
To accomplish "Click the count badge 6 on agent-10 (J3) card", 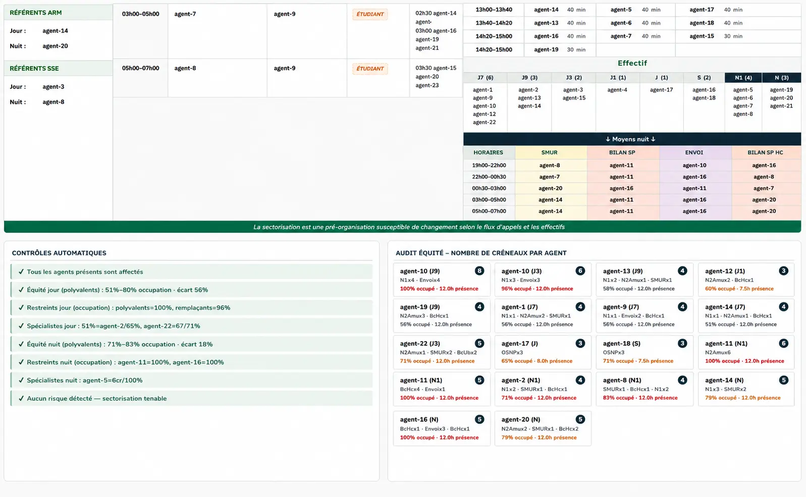I will pos(580,271).
